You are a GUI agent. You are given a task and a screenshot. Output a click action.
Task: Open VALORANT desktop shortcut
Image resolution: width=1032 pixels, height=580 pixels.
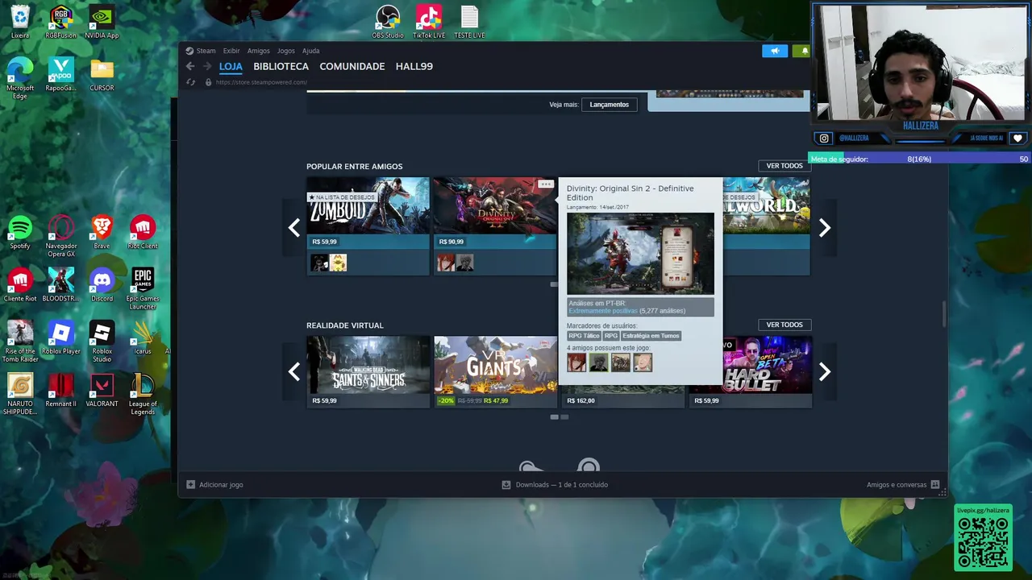[102, 390]
